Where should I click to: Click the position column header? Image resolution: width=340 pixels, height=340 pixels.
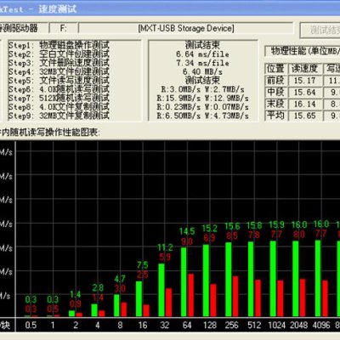pyautogui.click(x=275, y=69)
